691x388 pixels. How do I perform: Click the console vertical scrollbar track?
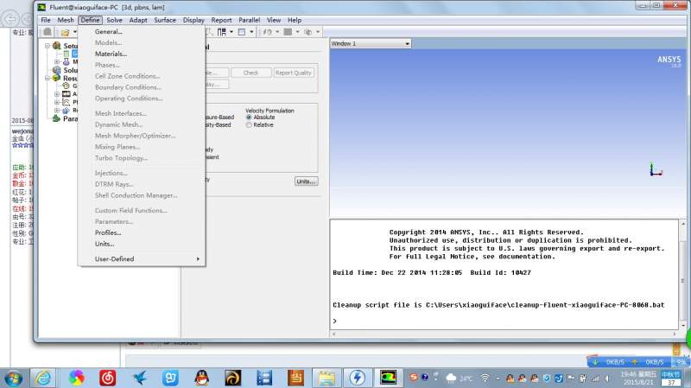(x=682, y=275)
